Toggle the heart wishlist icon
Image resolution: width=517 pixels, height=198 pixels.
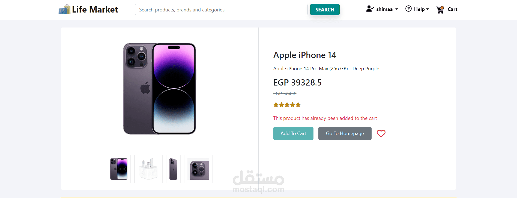[x=381, y=133]
